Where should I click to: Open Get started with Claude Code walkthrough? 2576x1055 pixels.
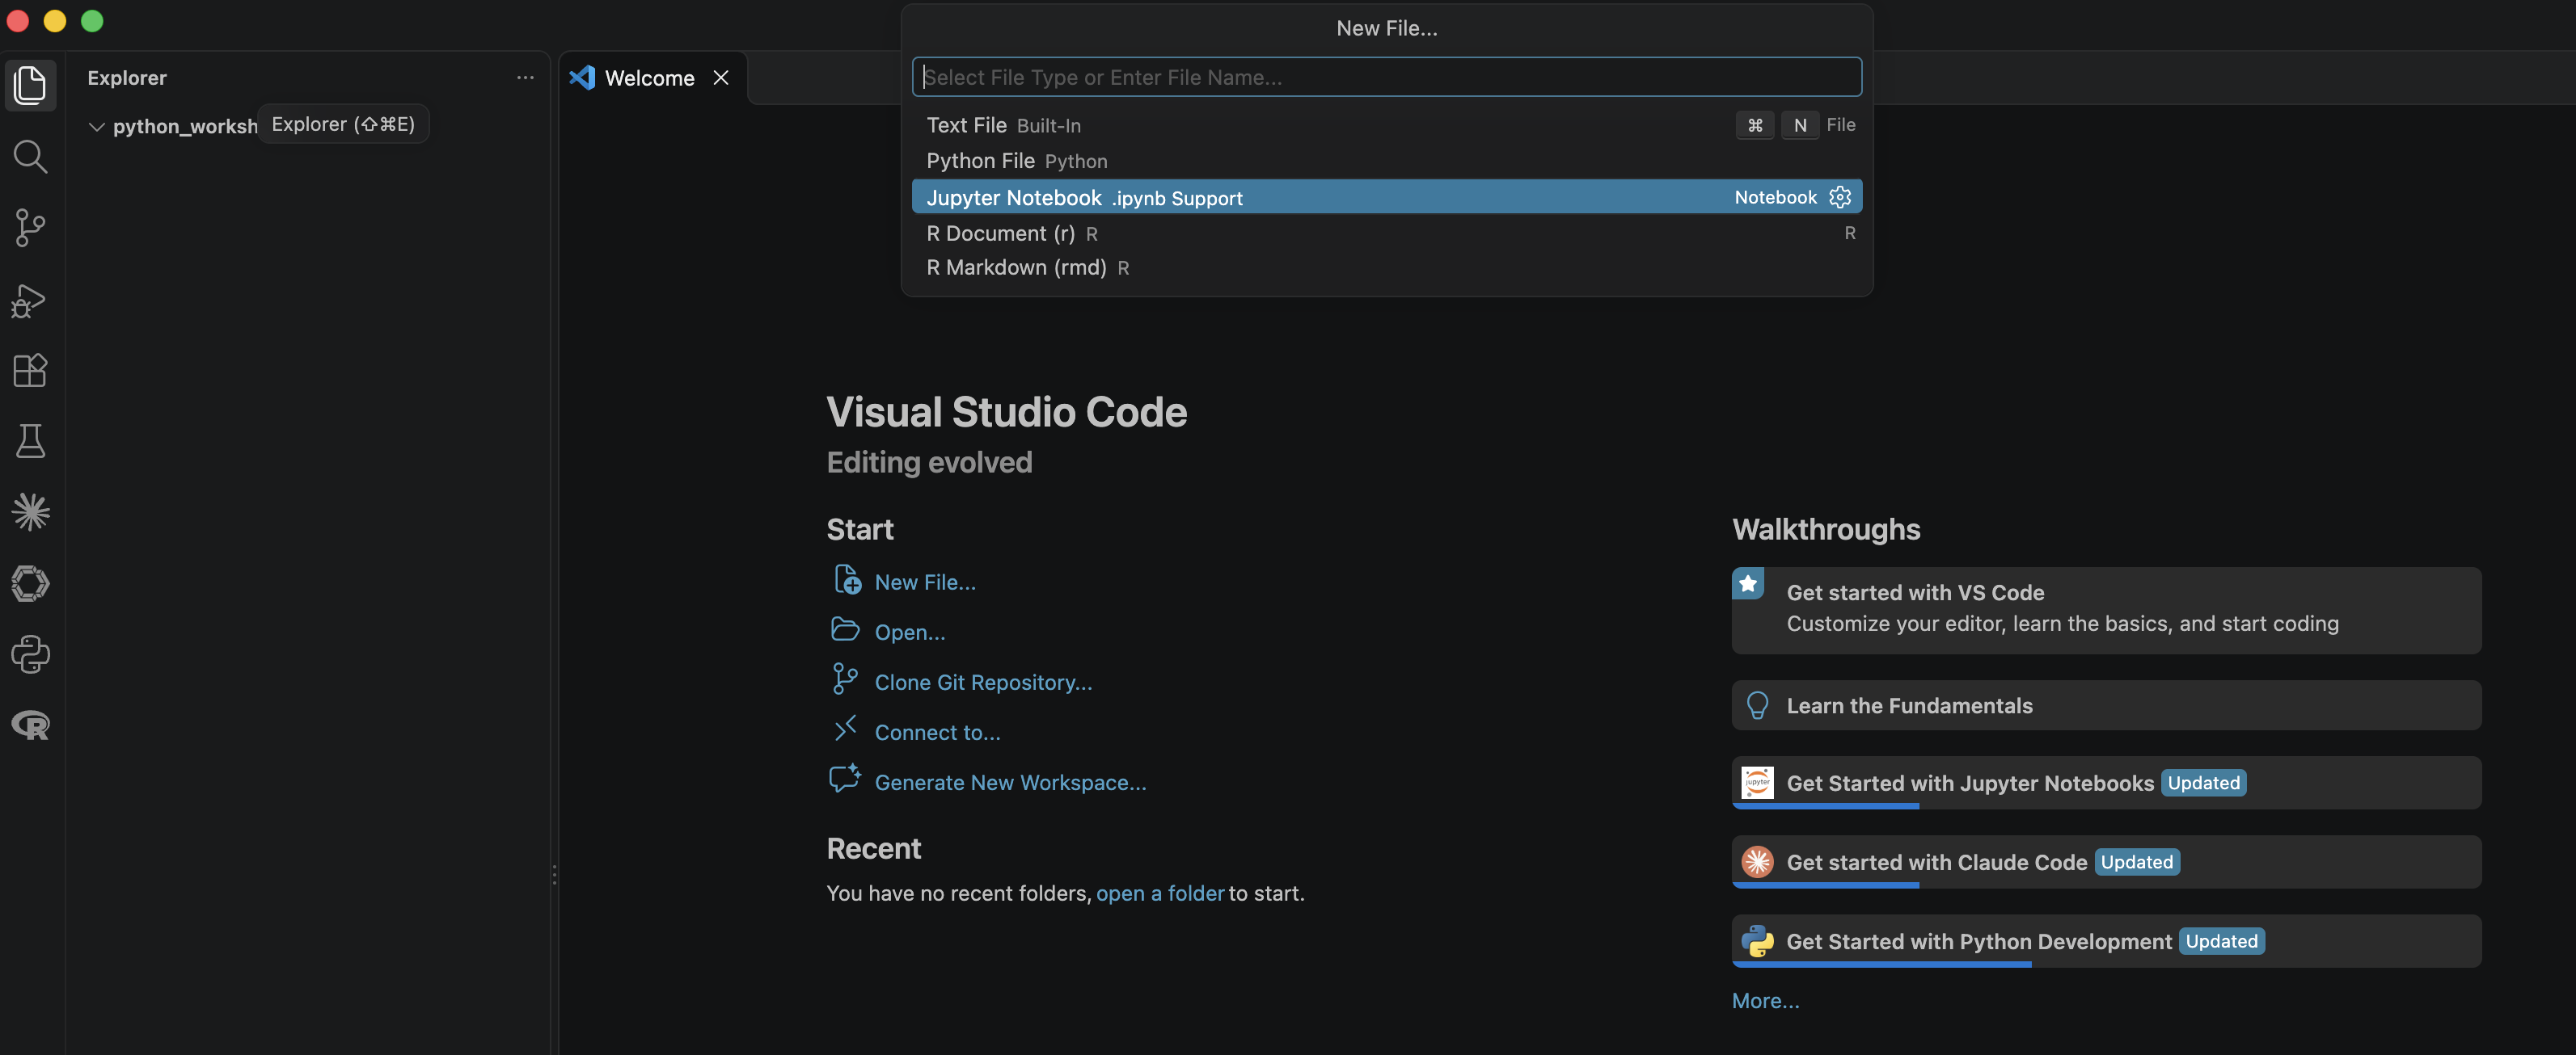[2106, 862]
